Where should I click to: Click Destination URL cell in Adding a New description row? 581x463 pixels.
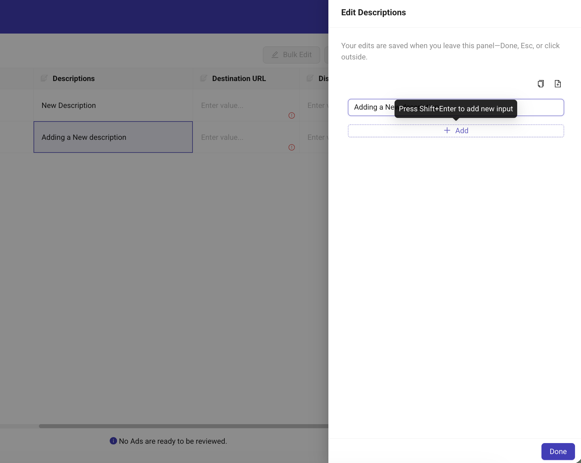pyautogui.click(x=246, y=137)
